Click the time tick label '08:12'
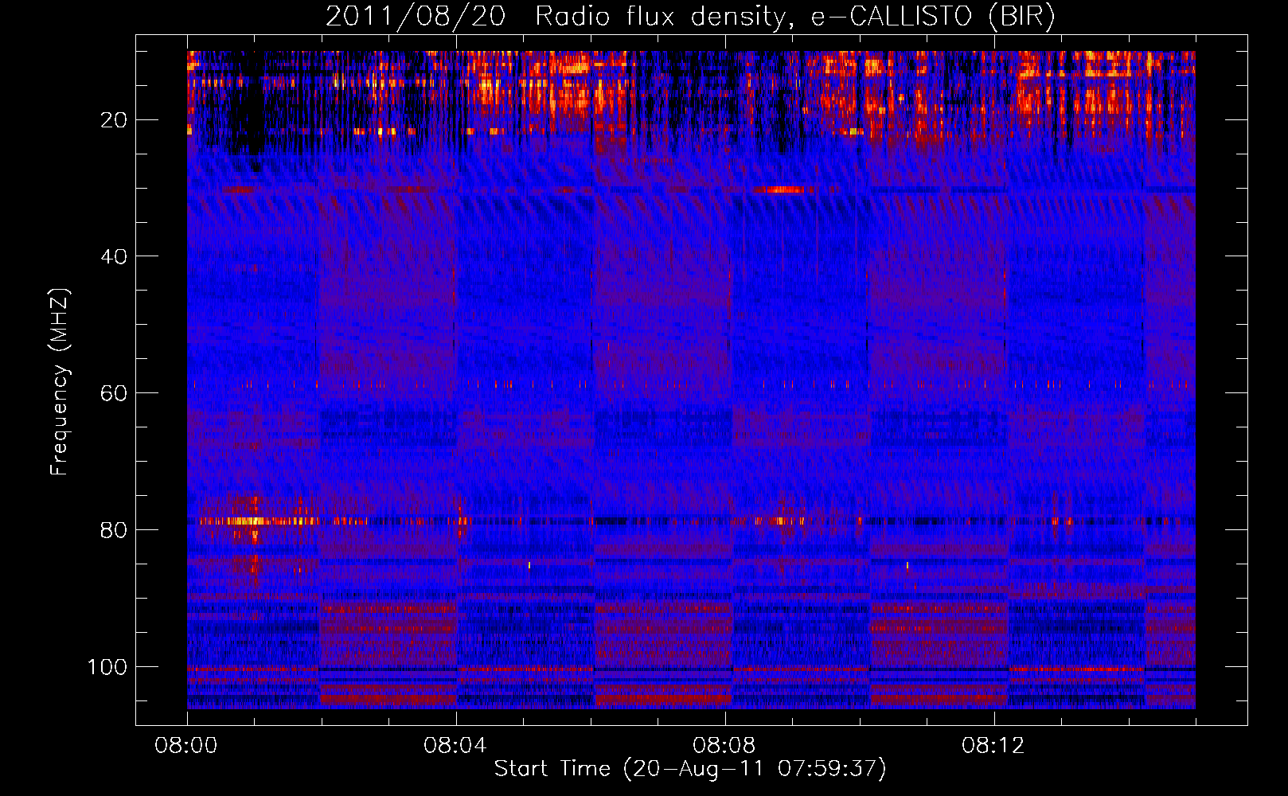Image resolution: width=1288 pixels, height=796 pixels. coord(993,746)
